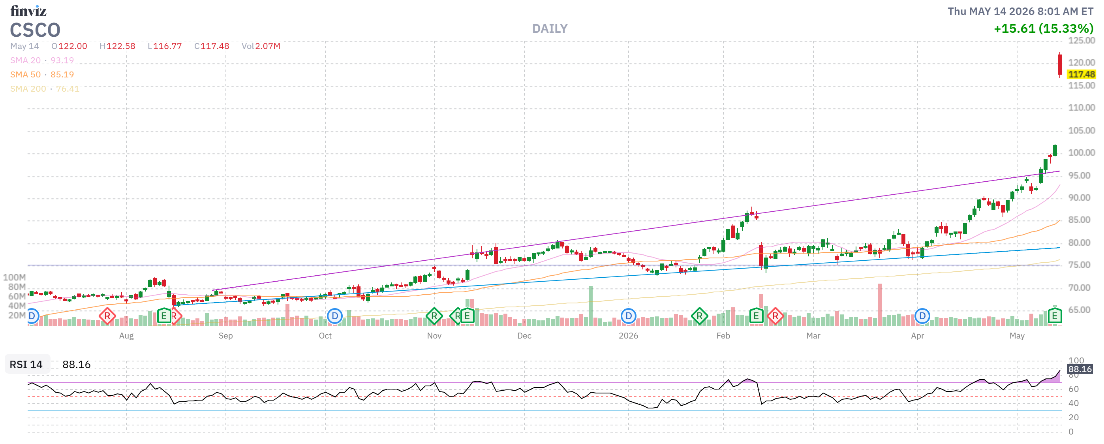Screen dimensions: 1104x444
Task: Click the Vol 2.07M volume readout
Action: 261,46
